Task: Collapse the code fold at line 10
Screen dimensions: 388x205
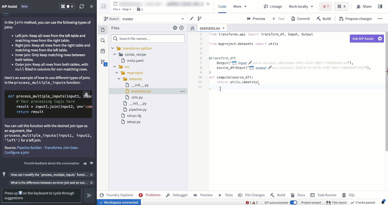Action: [206, 77]
